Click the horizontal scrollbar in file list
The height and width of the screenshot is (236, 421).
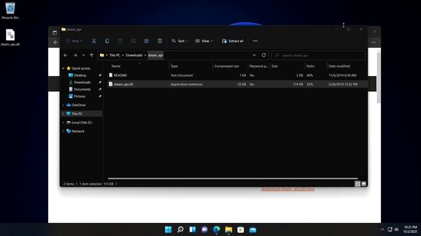[x=233, y=178]
